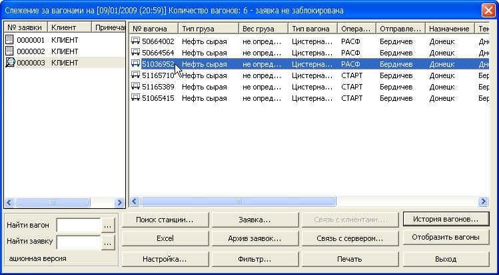Click the Печать button
The height and width of the screenshot is (275, 499).
point(350,259)
